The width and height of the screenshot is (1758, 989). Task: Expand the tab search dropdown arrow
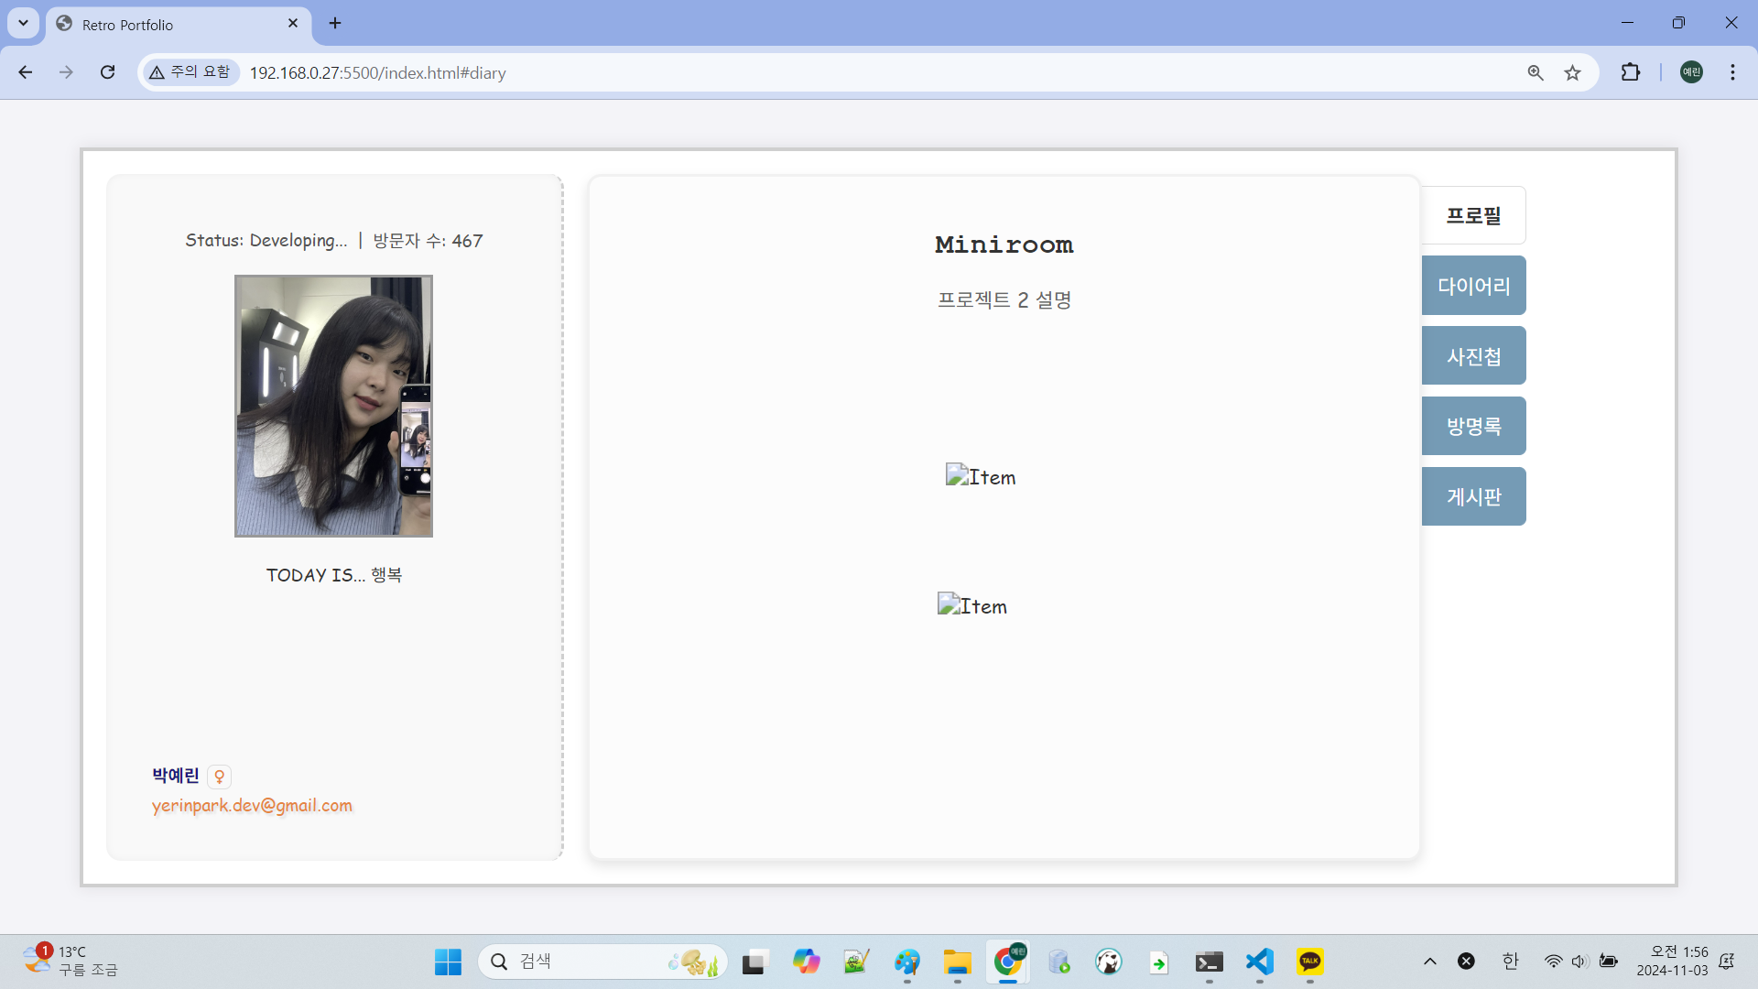pos(23,23)
